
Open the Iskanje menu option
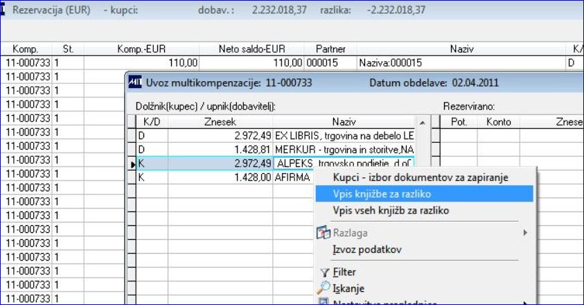[x=348, y=288]
